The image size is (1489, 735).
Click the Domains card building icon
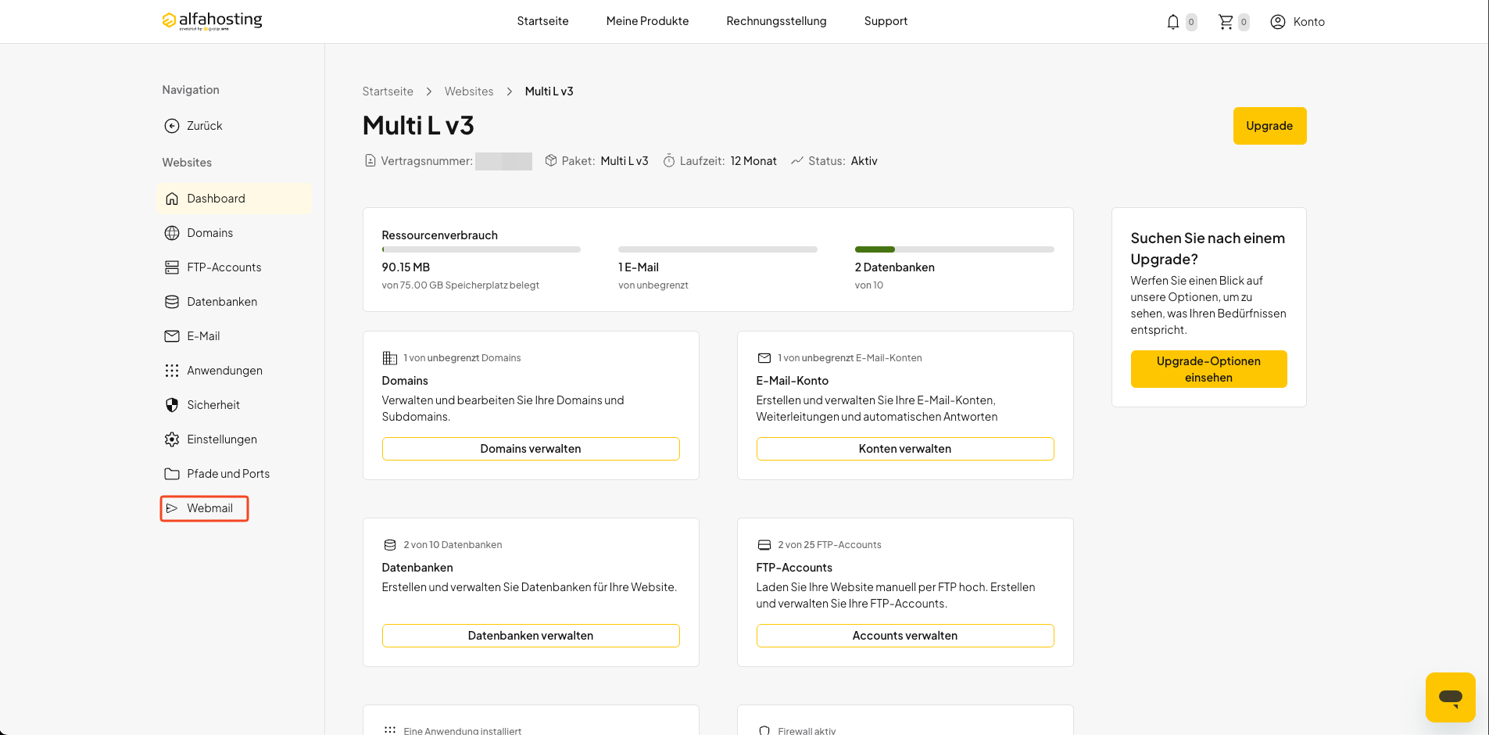(x=389, y=358)
